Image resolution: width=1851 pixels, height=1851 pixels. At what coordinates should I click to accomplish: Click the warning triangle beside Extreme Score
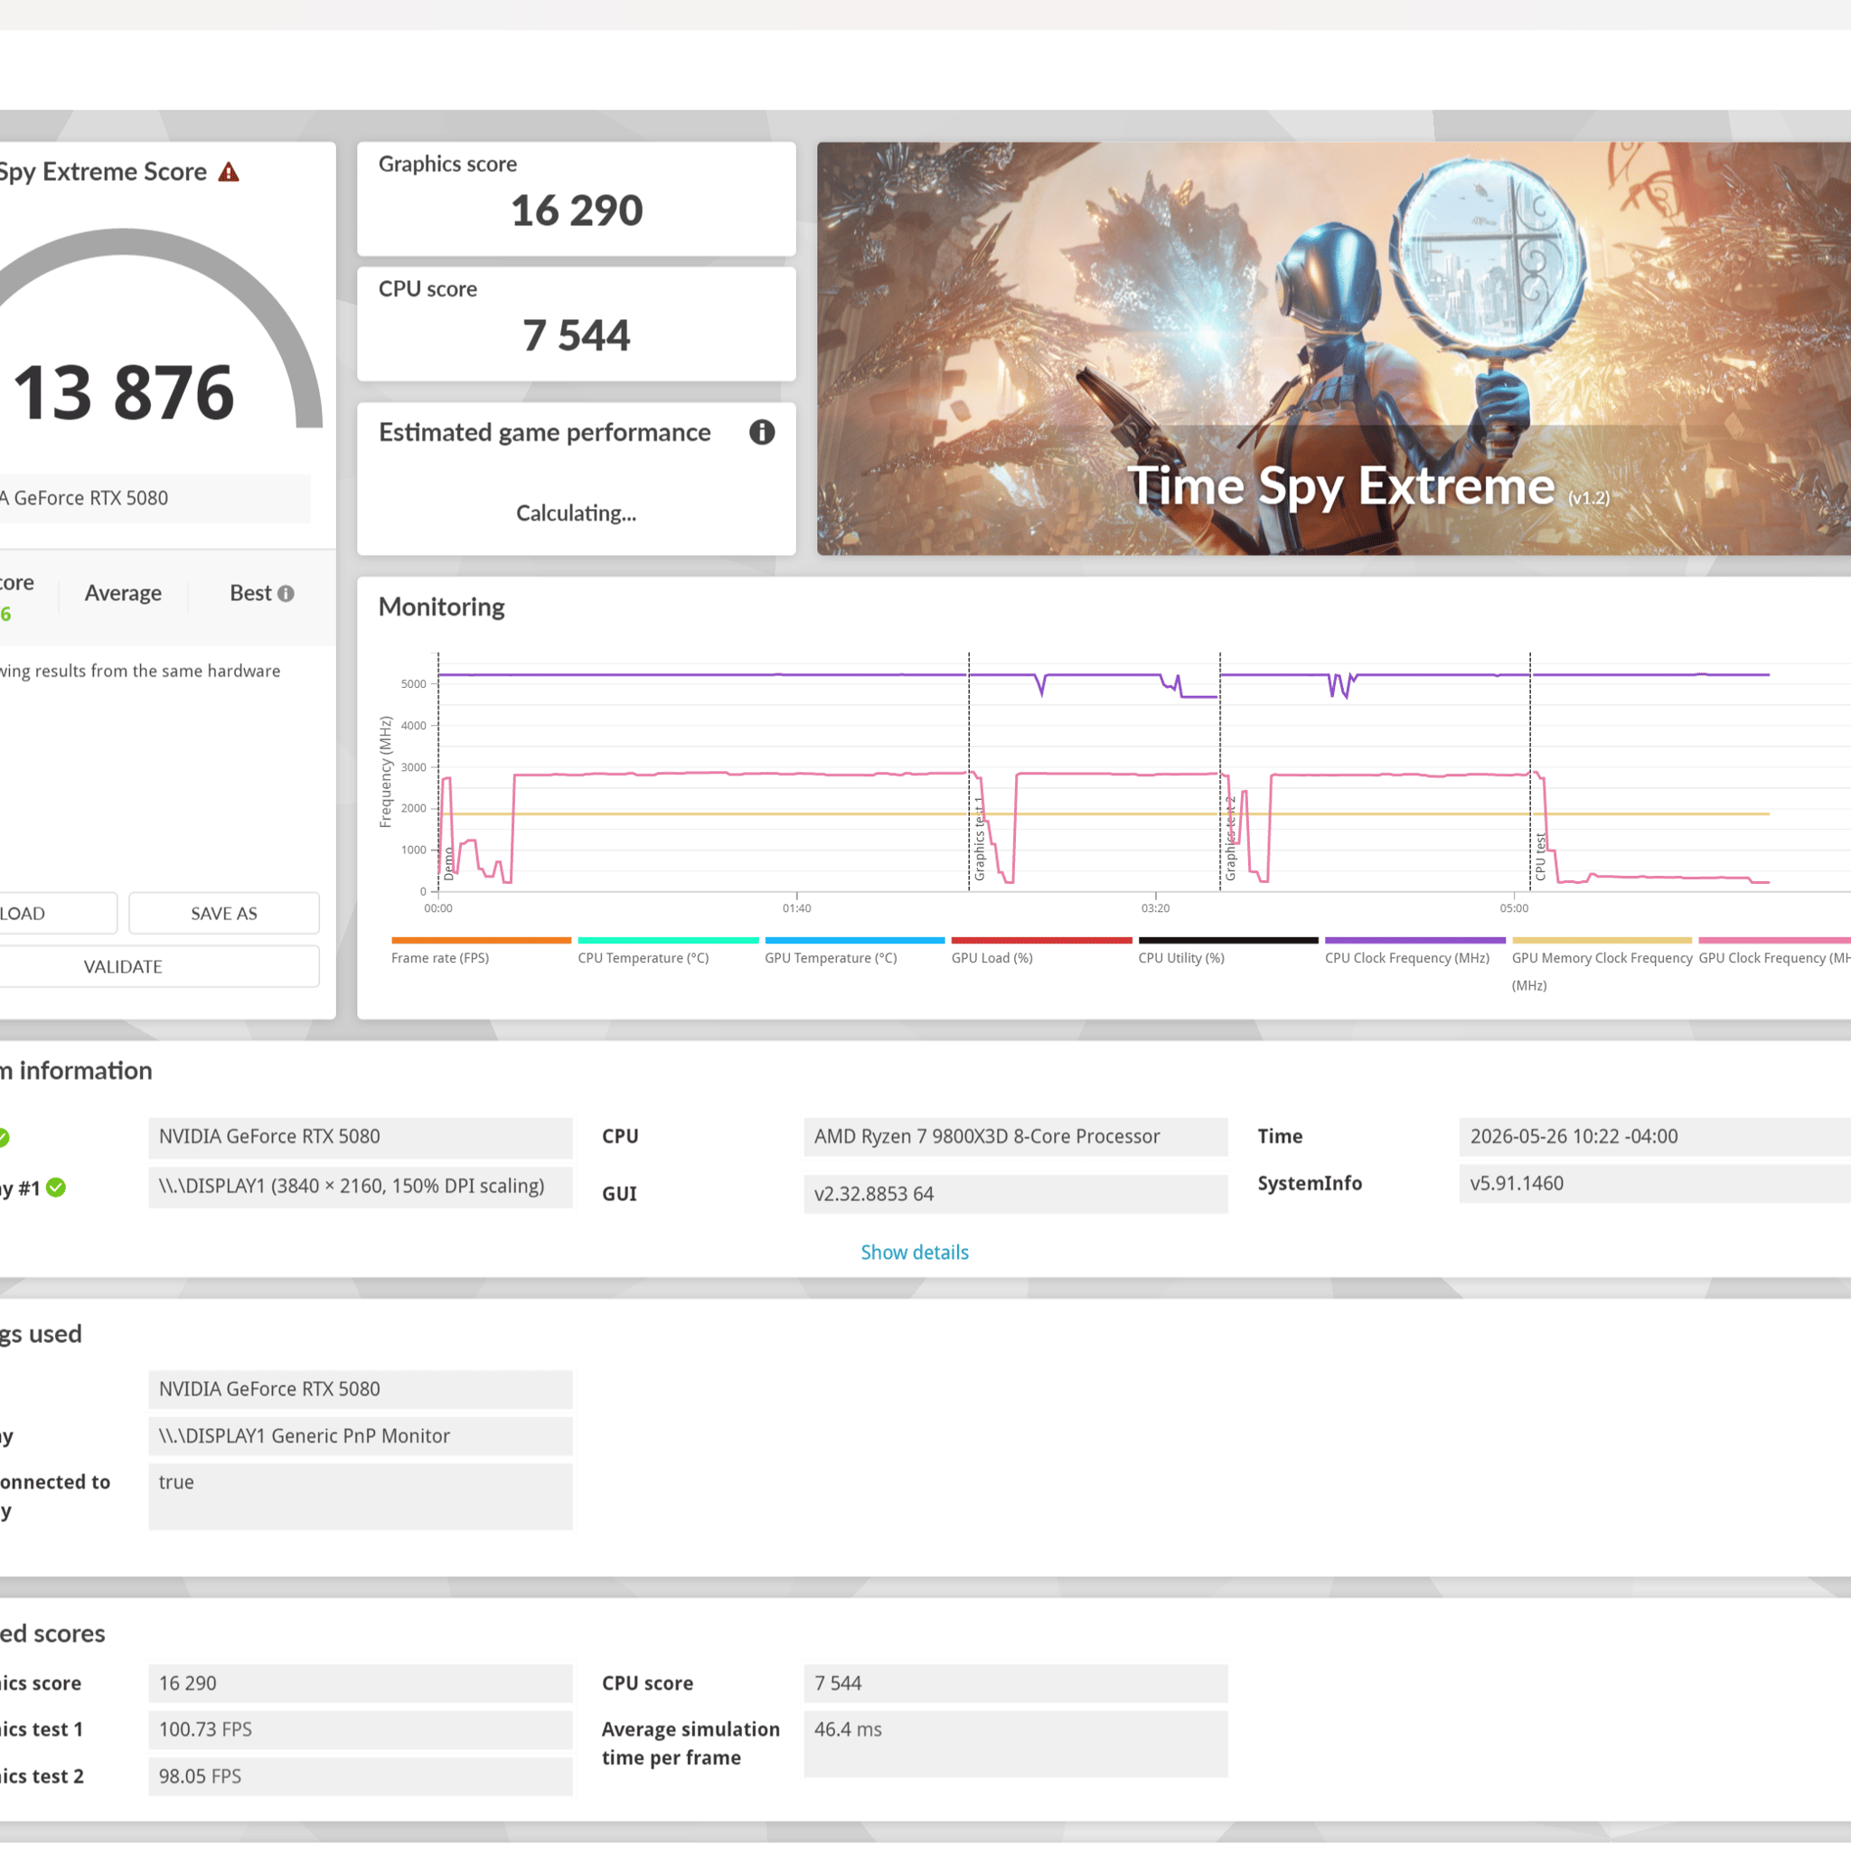tap(228, 173)
